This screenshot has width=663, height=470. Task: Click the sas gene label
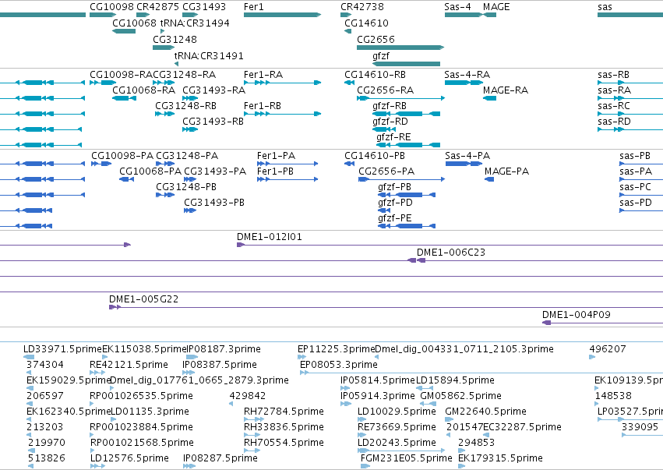(605, 7)
